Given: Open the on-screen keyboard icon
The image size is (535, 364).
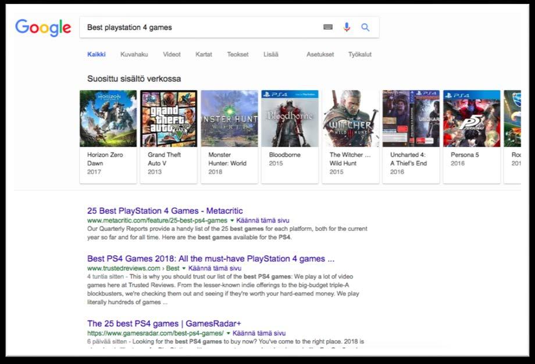Looking at the screenshot, I should coord(328,27).
